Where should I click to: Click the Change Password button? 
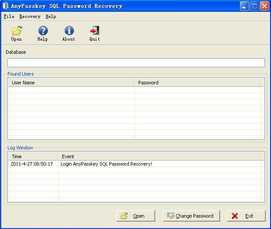click(x=191, y=216)
